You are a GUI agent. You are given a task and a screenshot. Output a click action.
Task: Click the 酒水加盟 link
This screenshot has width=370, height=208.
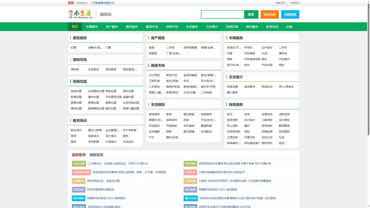(x=128, y=91)
